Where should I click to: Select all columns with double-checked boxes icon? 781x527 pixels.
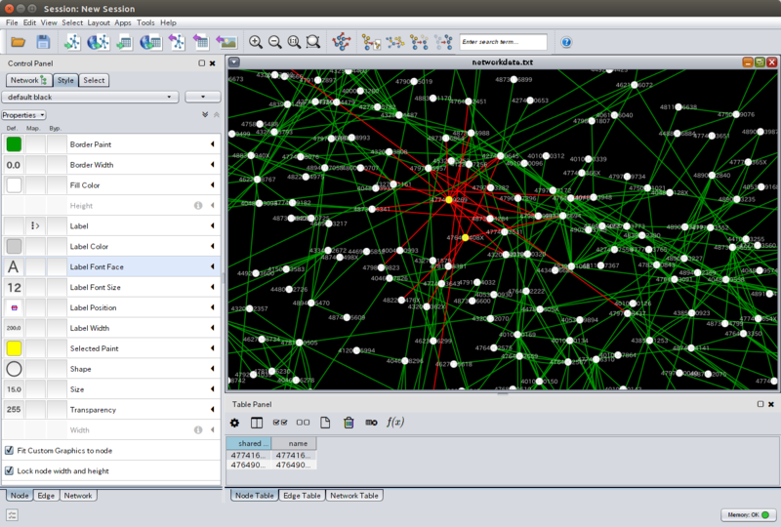280,423
